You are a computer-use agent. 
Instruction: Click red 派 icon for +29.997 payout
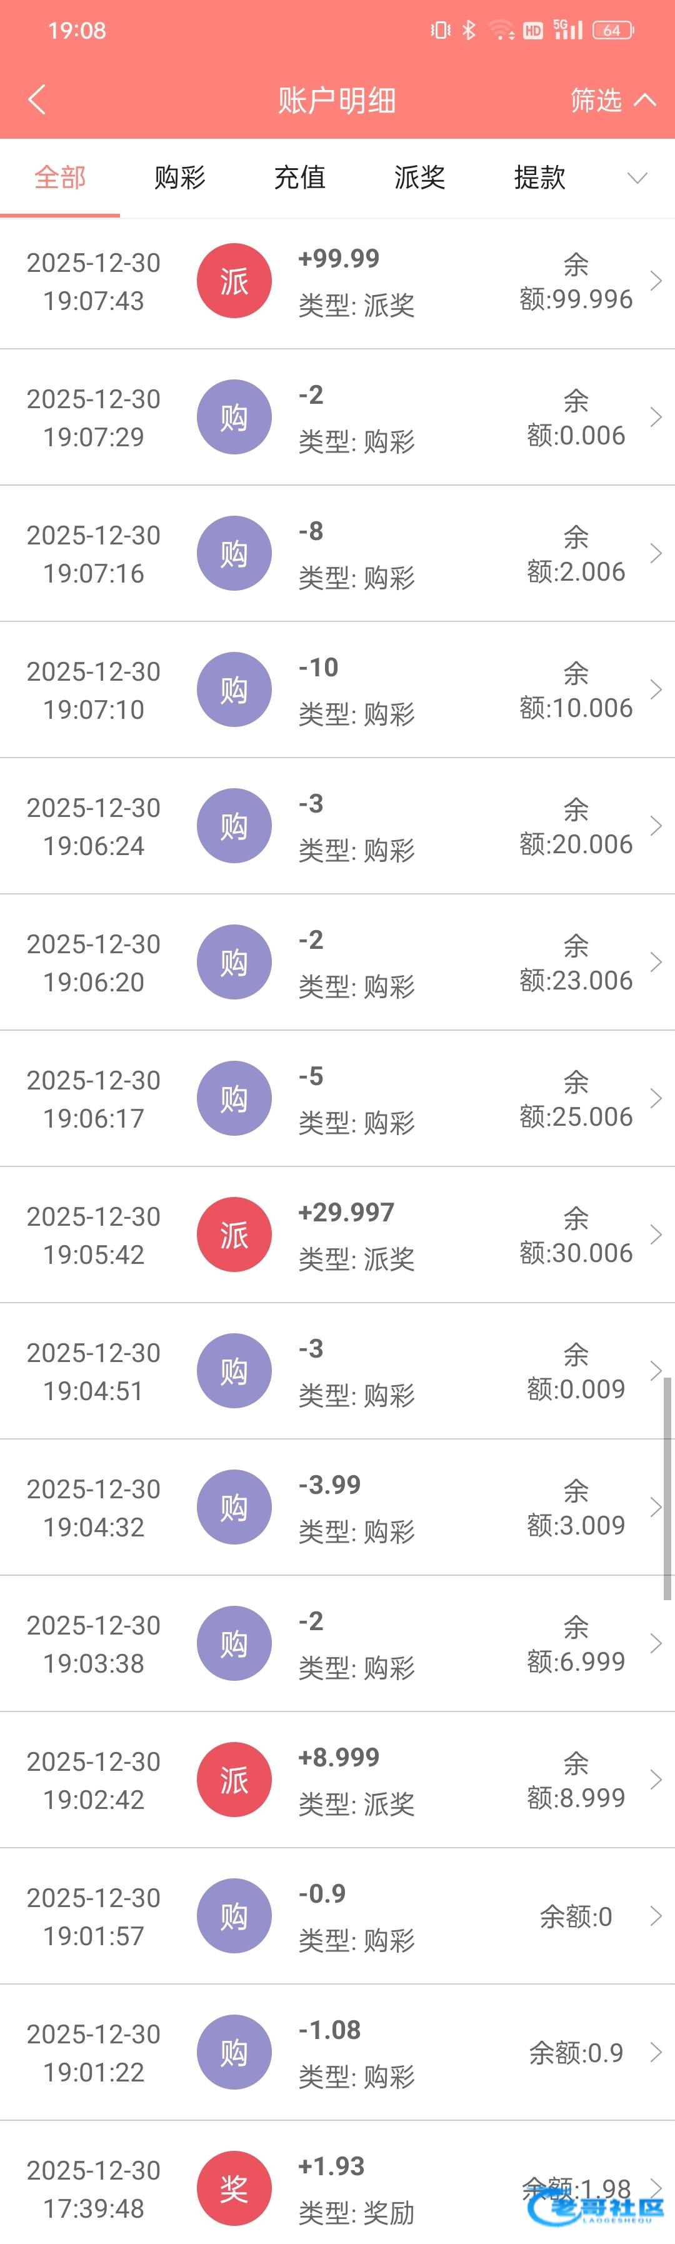coord(233,1235)
